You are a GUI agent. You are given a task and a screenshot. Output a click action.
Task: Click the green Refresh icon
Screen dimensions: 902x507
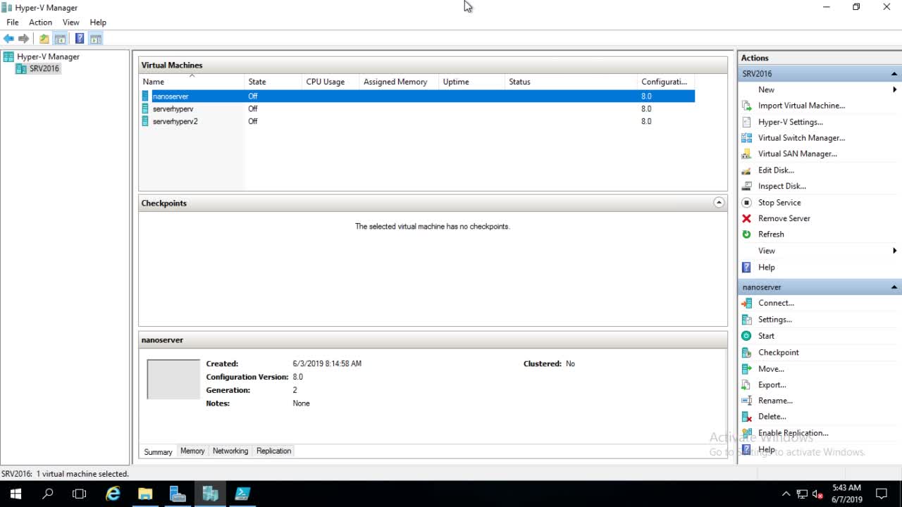coord(746,234)
